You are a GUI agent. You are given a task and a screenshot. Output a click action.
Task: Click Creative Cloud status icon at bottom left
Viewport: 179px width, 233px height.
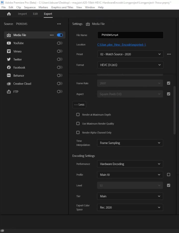2,231
